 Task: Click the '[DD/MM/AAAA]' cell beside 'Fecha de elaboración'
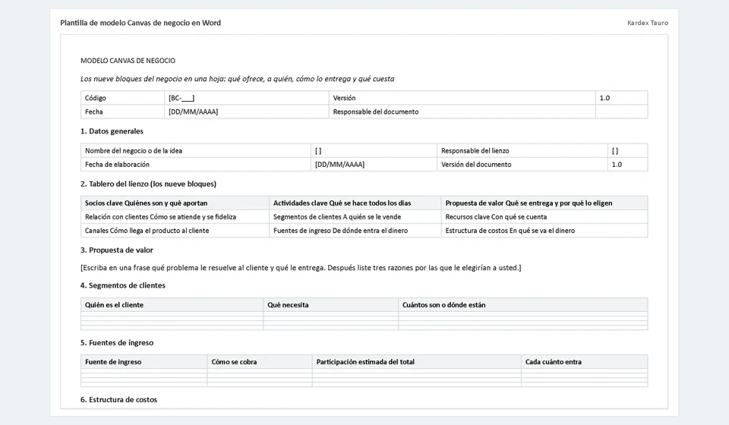[374, 165]
